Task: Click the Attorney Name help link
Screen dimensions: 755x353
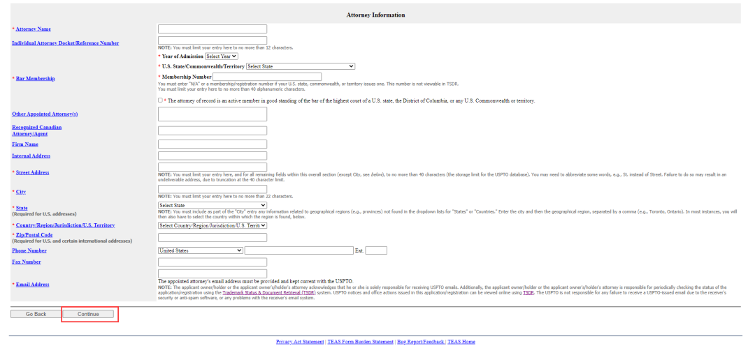Action: [34, 29]
